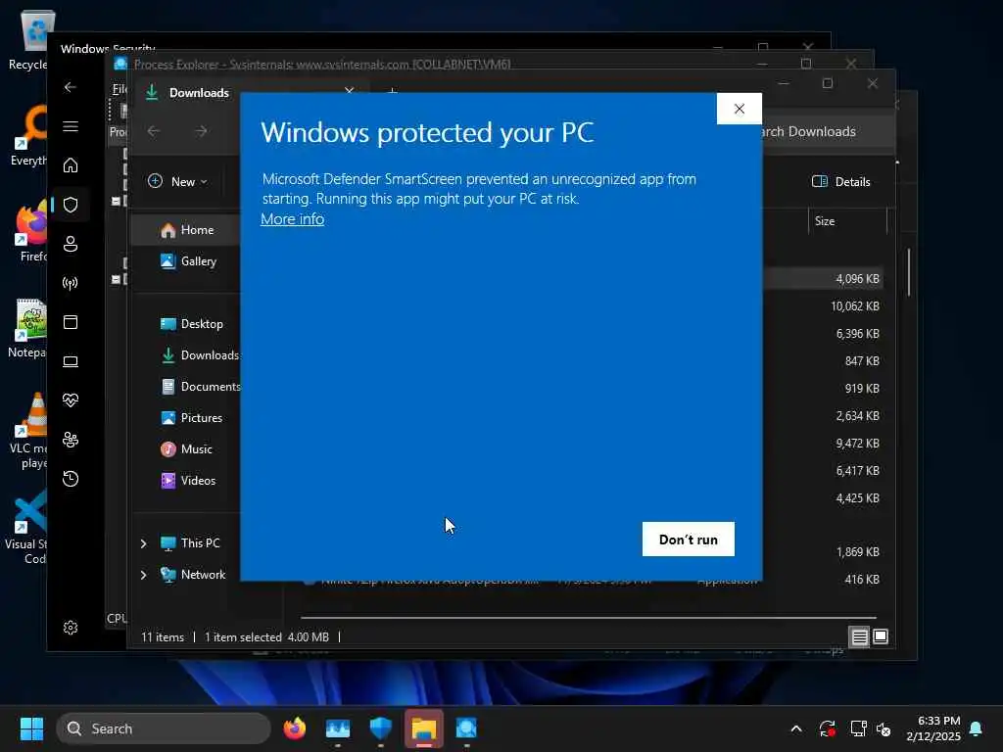Open Virus & threat protection shield icon
Viewport: 1003px width, 752px height.
(71, 205)
